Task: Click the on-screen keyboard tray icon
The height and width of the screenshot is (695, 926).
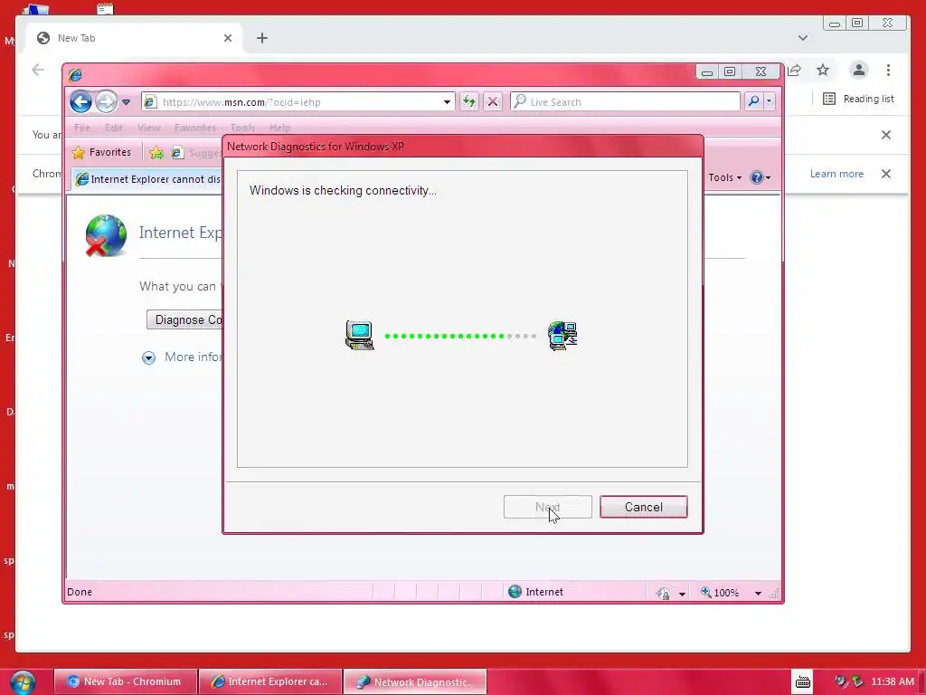Action: [x=803, y=682]
